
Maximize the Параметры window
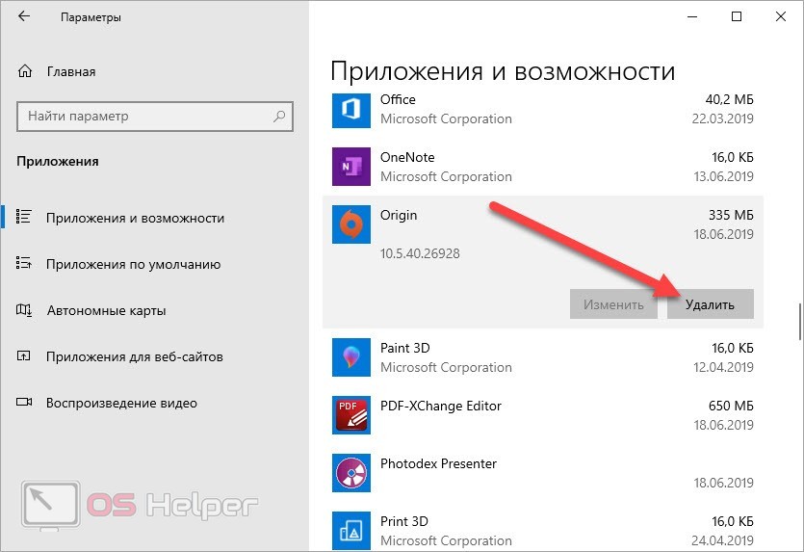point(737,17)
